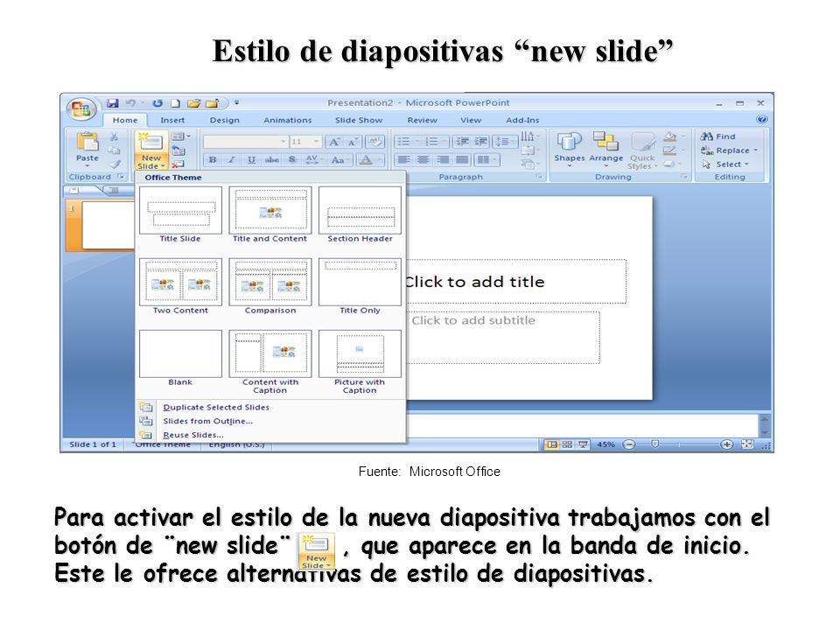Select the Title and Content layout
This screenshot has height=630, width=840.
(270, 214)
